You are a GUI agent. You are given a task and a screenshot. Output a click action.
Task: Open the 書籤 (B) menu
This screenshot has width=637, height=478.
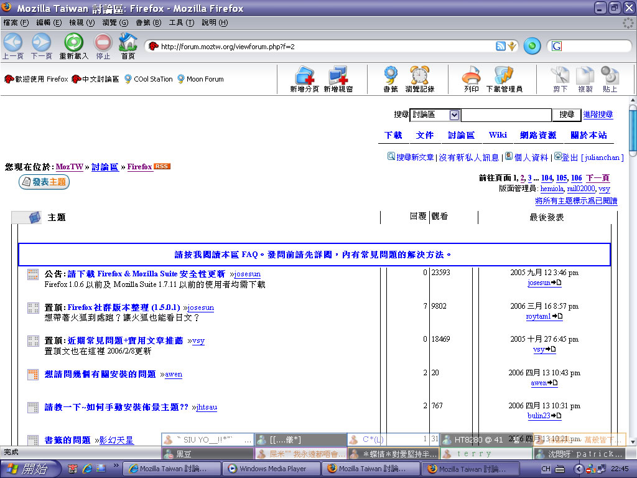point(148,22)
